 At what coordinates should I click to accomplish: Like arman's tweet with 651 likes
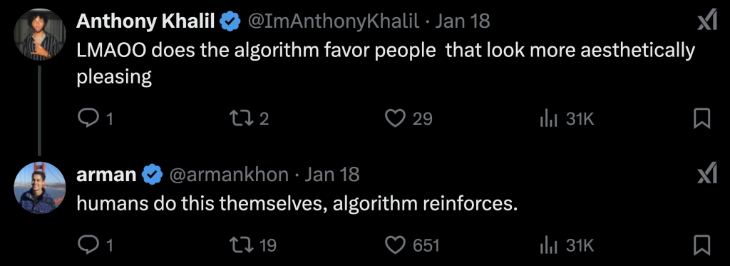tap(395, 245)
